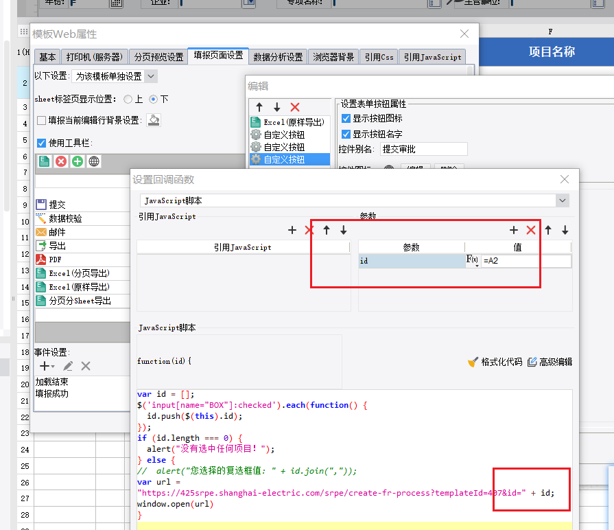Delete the selected event under 事件设置
This screenshot has width=614, height=530.
(x=86, y=366)
